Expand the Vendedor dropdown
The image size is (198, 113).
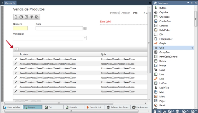tap(85, 38)
